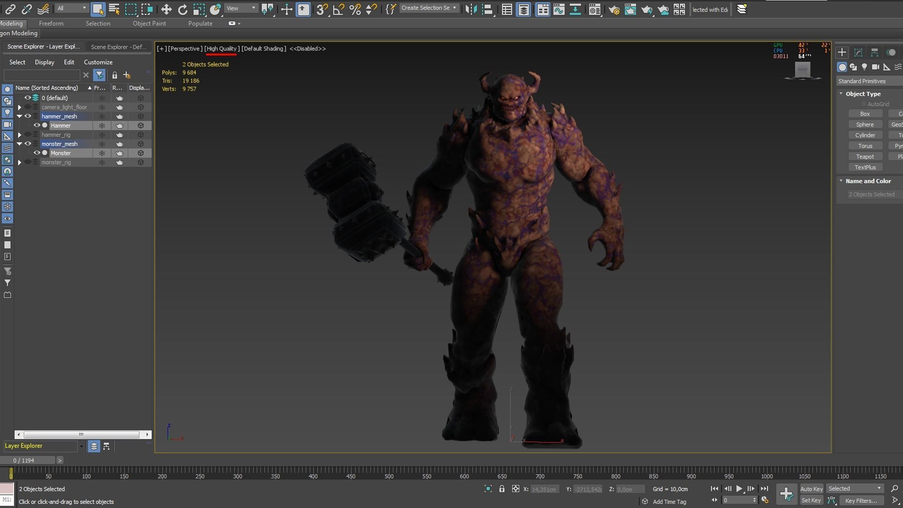Click the Default Shading viewport label
The width and height of the screenshot is (903, 508).
click(x=263, y=48)
